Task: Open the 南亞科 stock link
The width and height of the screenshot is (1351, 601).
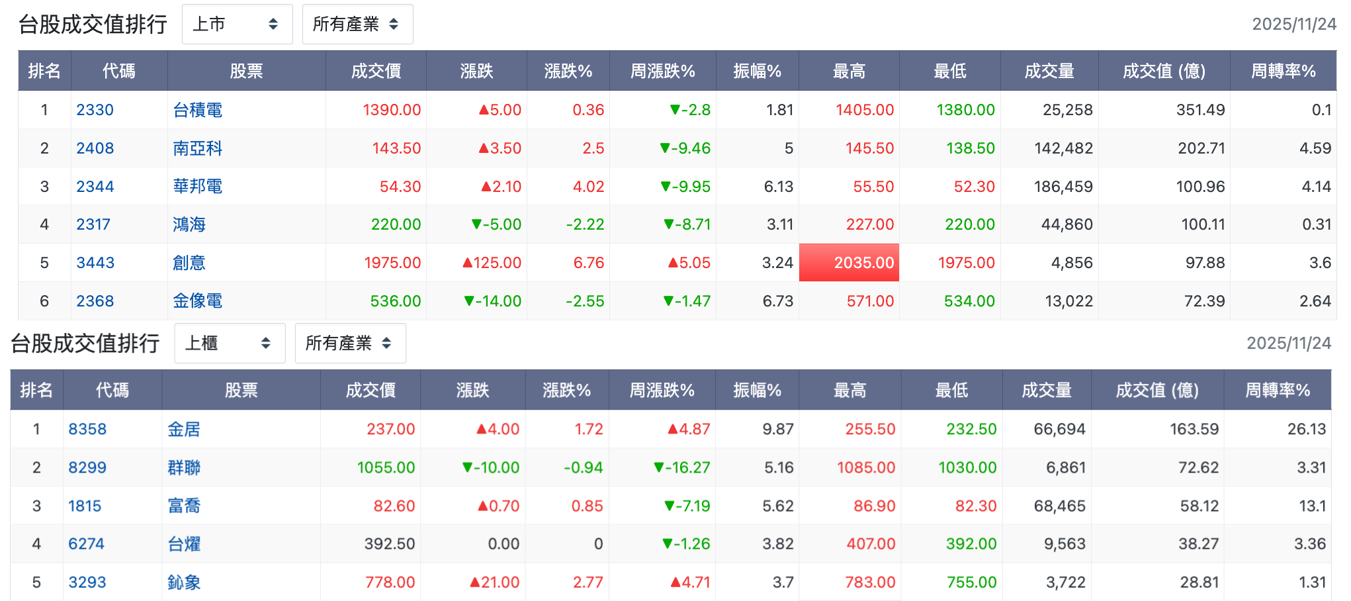Action: pos(197,148)
